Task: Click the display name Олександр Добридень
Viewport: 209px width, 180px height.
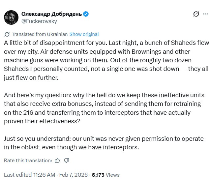Action: [x=51, y=14]
